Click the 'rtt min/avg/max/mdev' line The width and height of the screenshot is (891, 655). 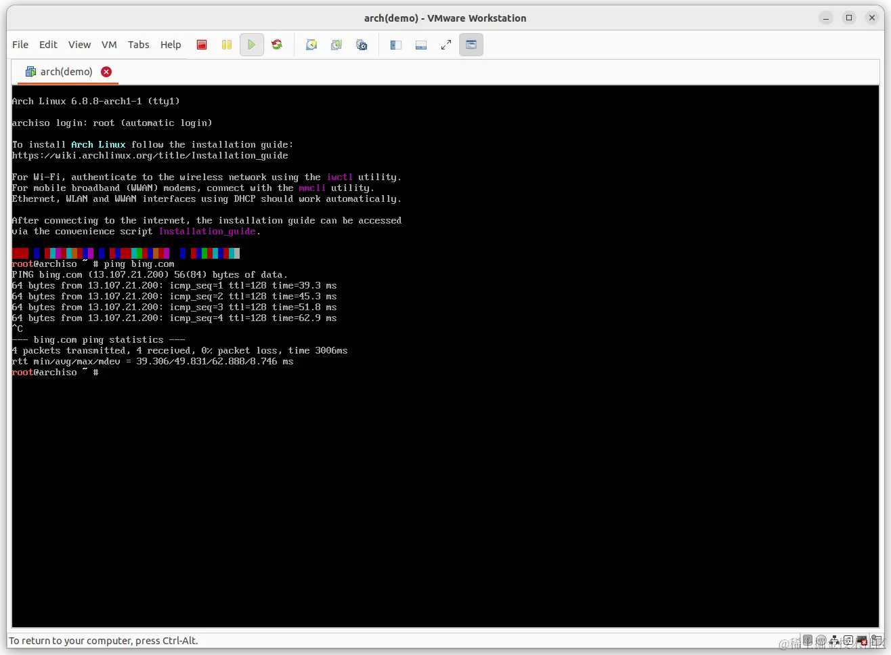coord(153,362)
